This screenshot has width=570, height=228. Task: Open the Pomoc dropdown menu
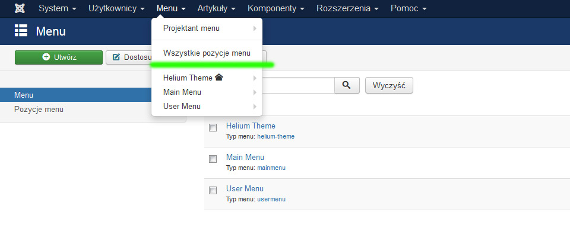click(408, 8)
